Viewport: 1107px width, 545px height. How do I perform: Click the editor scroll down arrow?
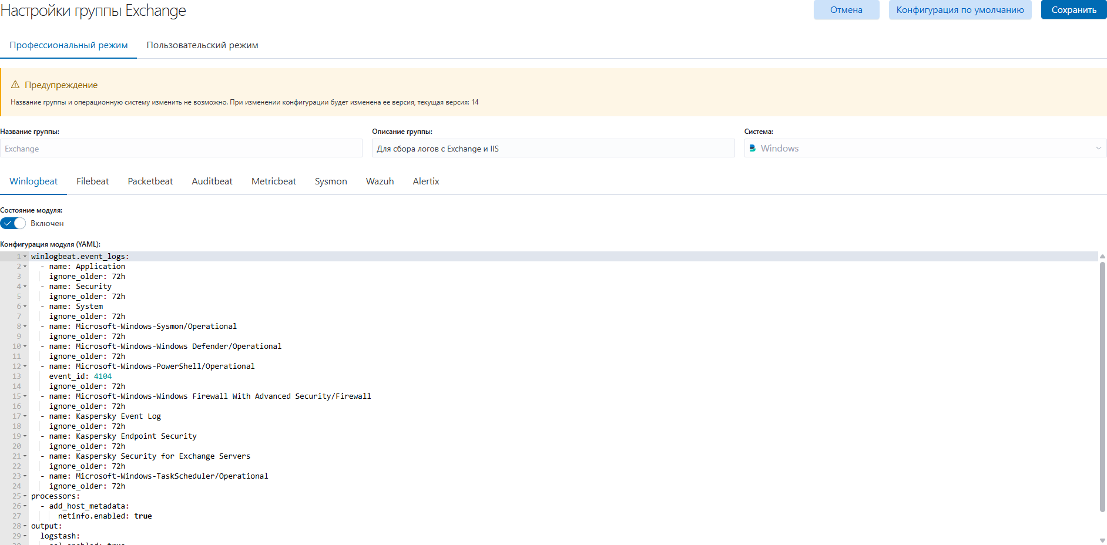click(x=1102, y=540)
